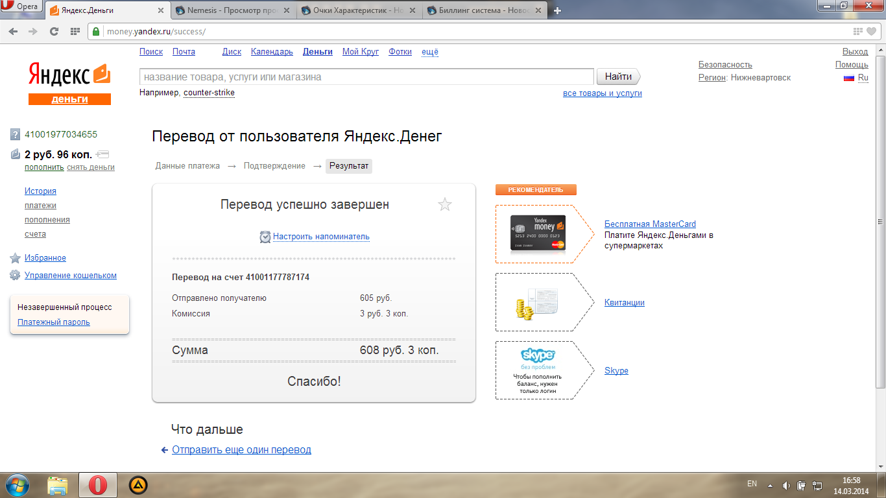Click the question mark icon by account number

[x=15, y=135]
